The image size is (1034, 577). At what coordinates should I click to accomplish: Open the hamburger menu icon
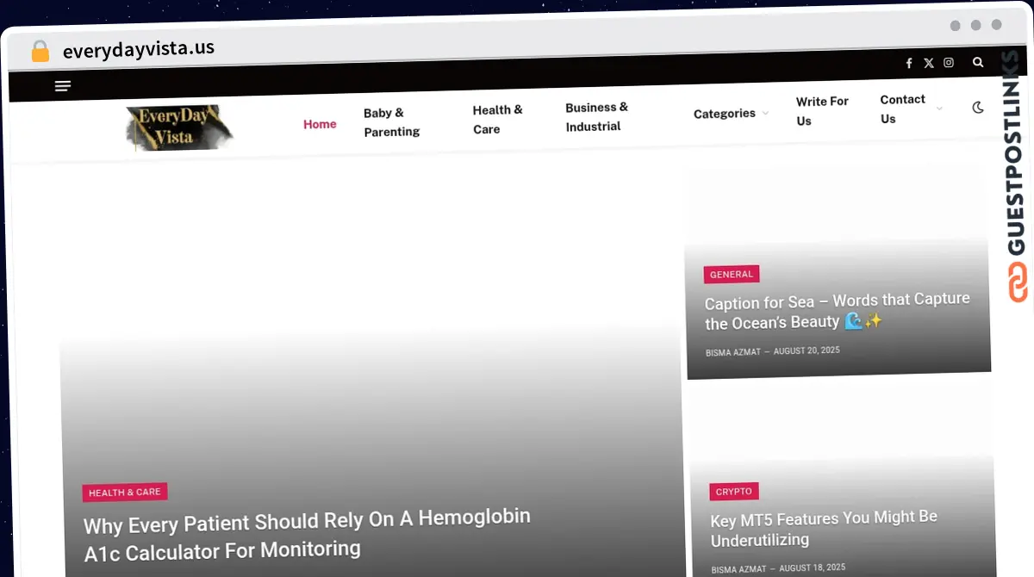click(62, 86)
